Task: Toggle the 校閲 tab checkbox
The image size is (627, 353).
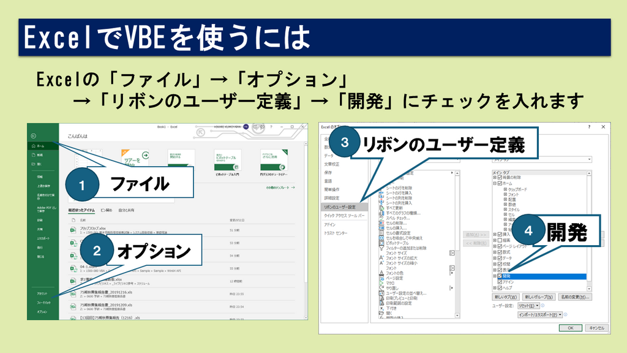Action: click(500, 264)
